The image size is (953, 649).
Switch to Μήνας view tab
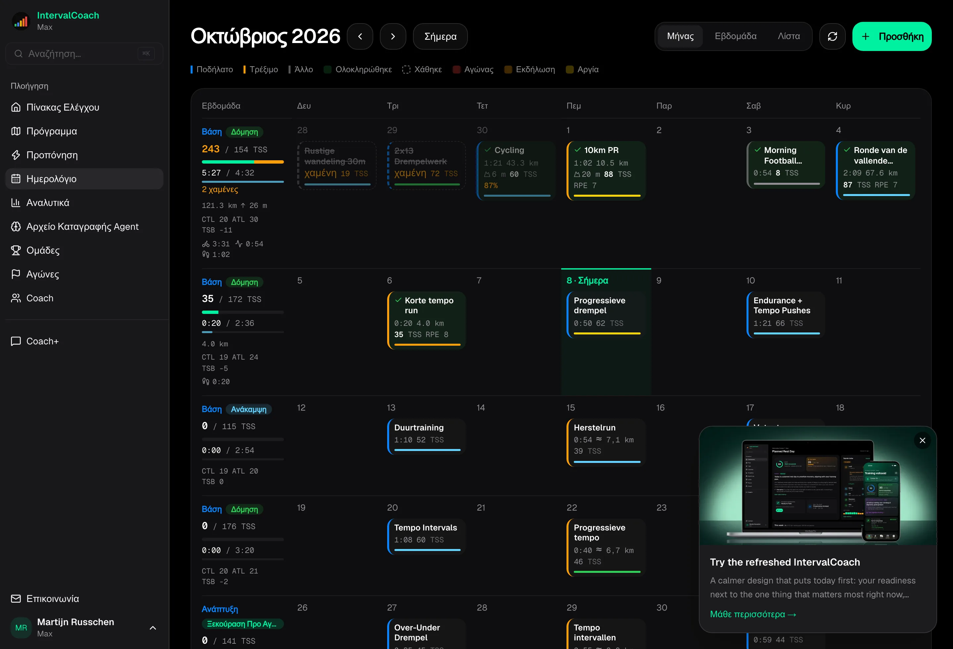pyautogui.click(x=680, y=36)
